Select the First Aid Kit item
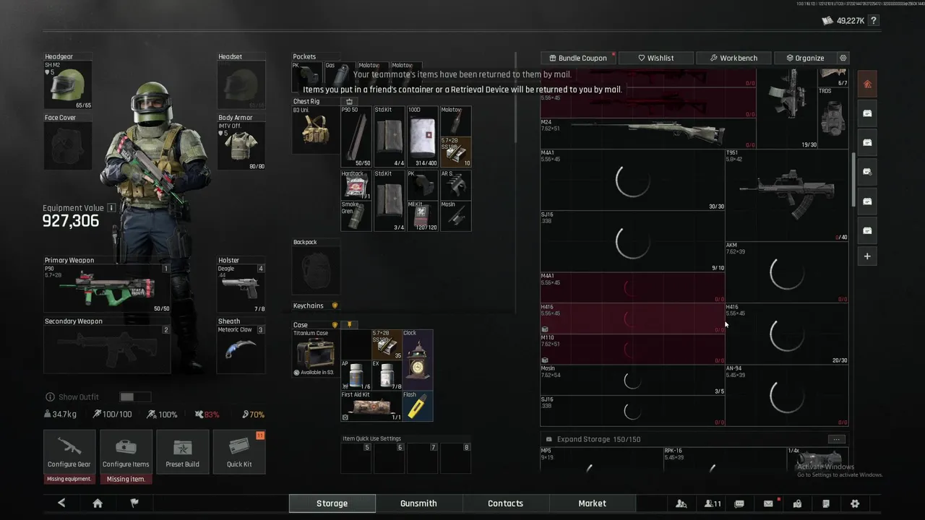Viewport: 925px width, 520px height. point(371,406)
